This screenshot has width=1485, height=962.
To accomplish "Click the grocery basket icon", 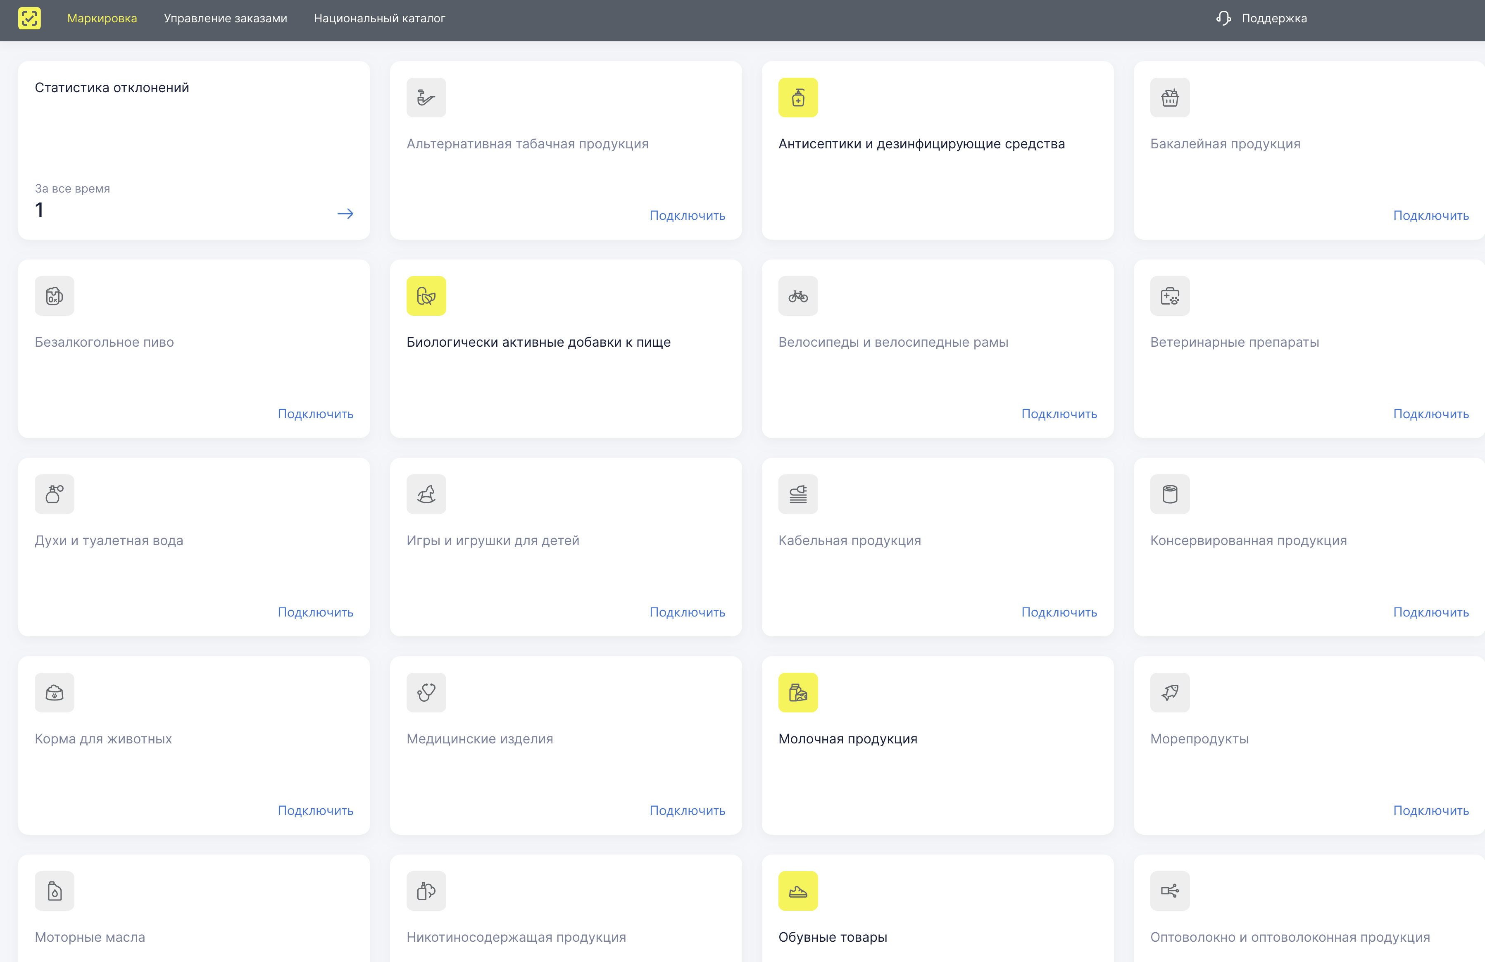I will 1170,98.
